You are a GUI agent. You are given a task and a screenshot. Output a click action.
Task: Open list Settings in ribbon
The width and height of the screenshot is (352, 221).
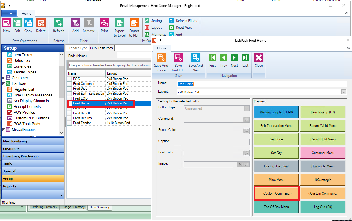click(x=154, y=21)
